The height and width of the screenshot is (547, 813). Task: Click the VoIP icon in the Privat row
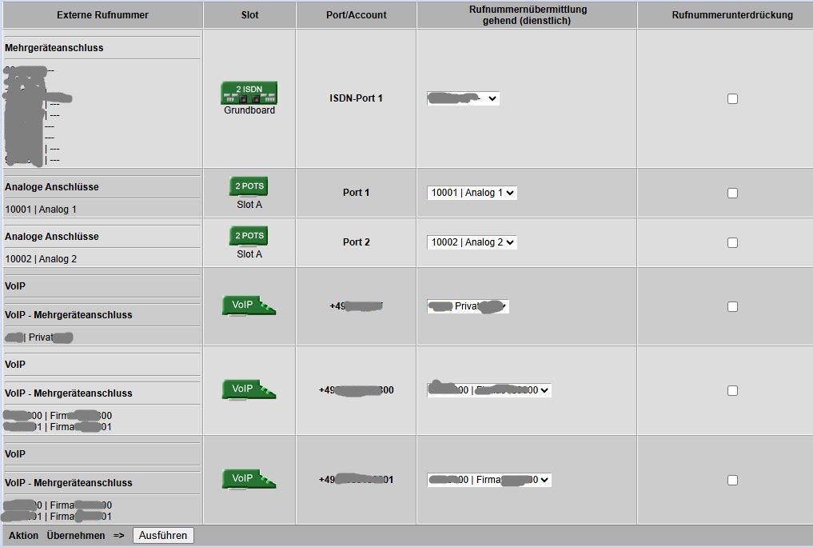click(x=249, y=305)
